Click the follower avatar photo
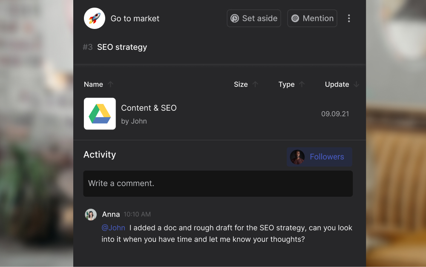 [297, 157]
